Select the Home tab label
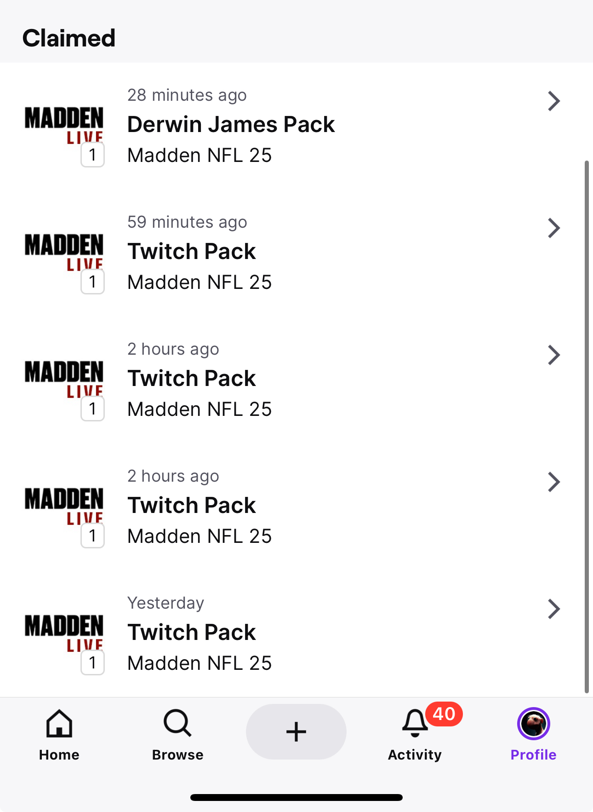Image resolution: width=593 pixels, height=812 pixels. click(59, 755)
